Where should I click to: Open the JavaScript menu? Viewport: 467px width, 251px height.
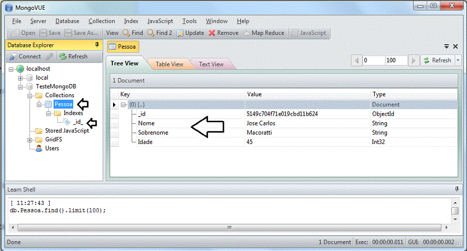(x=160, y=21)
